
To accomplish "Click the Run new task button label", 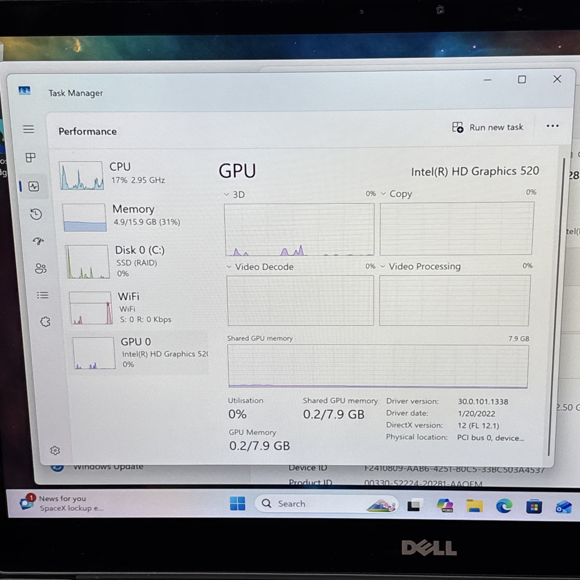I will tap(496, 127).
